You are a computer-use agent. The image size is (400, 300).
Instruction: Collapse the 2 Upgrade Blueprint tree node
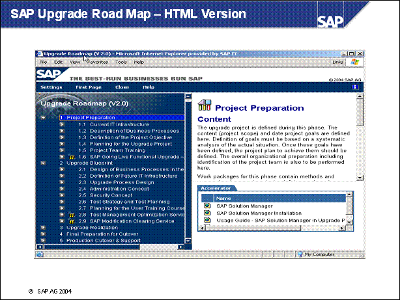tap(43, 163)
